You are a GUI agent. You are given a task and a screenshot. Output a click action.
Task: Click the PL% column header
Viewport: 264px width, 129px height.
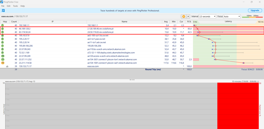pyautogui.click(x=189, y=22)
